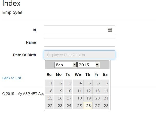Click the month dropdown arrow button
The height and width of the screenshot is (114, 156).
click(74, 65)
